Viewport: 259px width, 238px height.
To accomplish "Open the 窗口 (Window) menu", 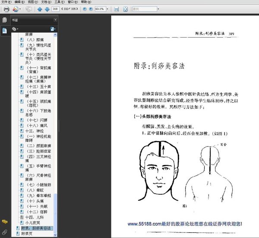I will (73, 2).
